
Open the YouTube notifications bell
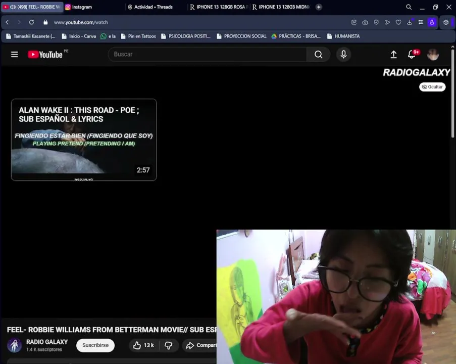[x=412, y=55]
